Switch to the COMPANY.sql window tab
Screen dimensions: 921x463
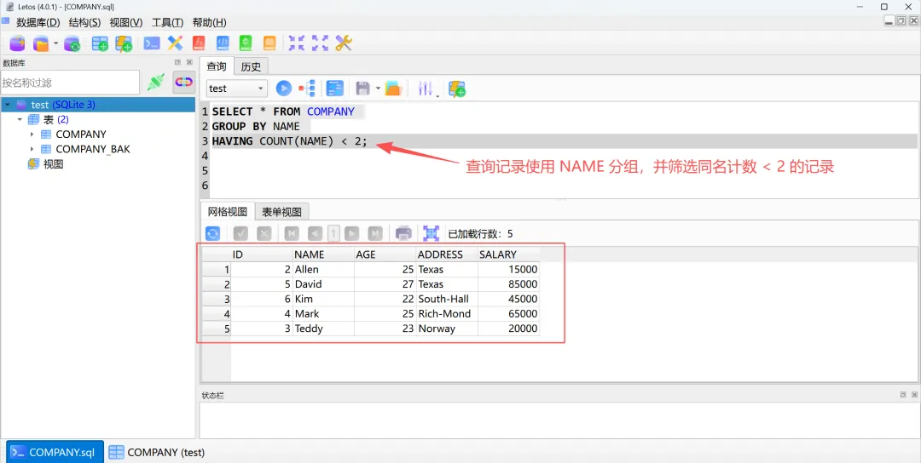click(x=55, y=453)
